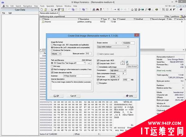Open the Options menu
Viewport: 186px width, 137px height.
click(x=59, y=6)
